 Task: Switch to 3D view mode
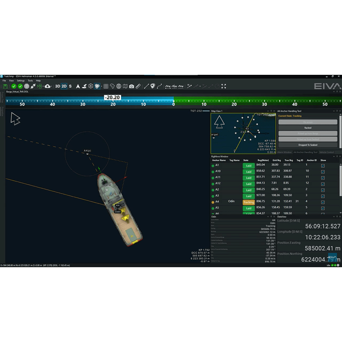tap(58, 86)
